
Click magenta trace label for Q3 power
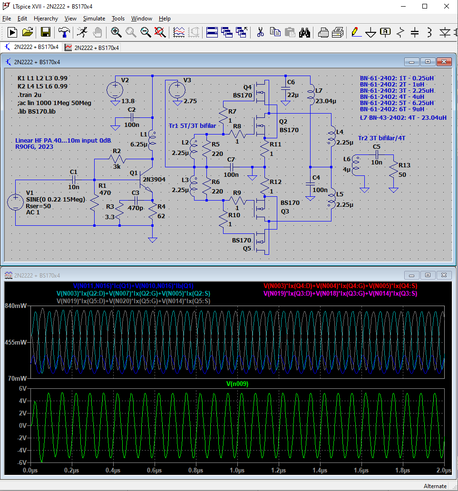(x=340, y=293)
